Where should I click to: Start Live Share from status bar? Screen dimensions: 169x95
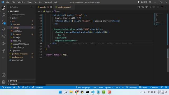(x=37, y=87)
